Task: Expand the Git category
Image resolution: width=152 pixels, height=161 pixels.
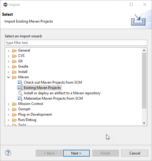Action: pos(9,61)
